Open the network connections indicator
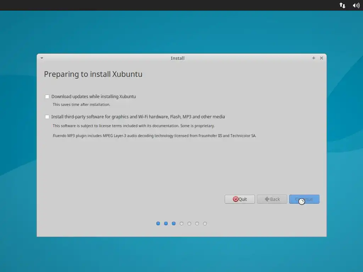Screen dimensions: 363x272 click(342, 5)
